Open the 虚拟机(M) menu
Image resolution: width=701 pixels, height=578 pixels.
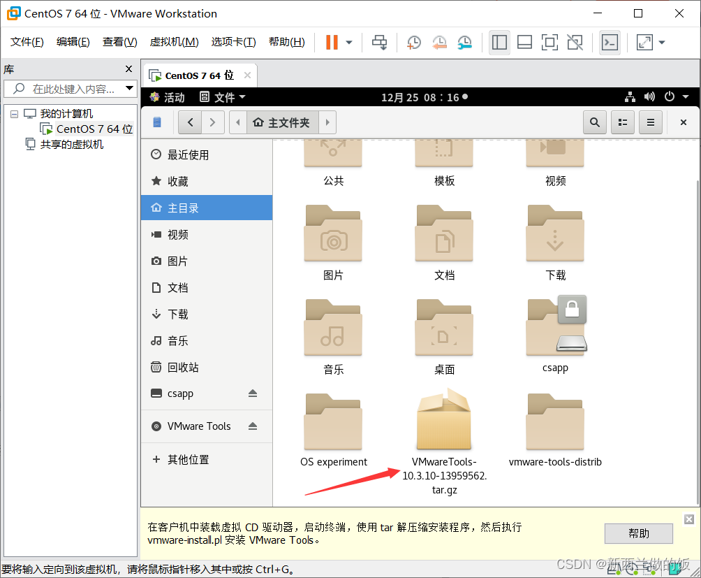[x=174, y=42]
